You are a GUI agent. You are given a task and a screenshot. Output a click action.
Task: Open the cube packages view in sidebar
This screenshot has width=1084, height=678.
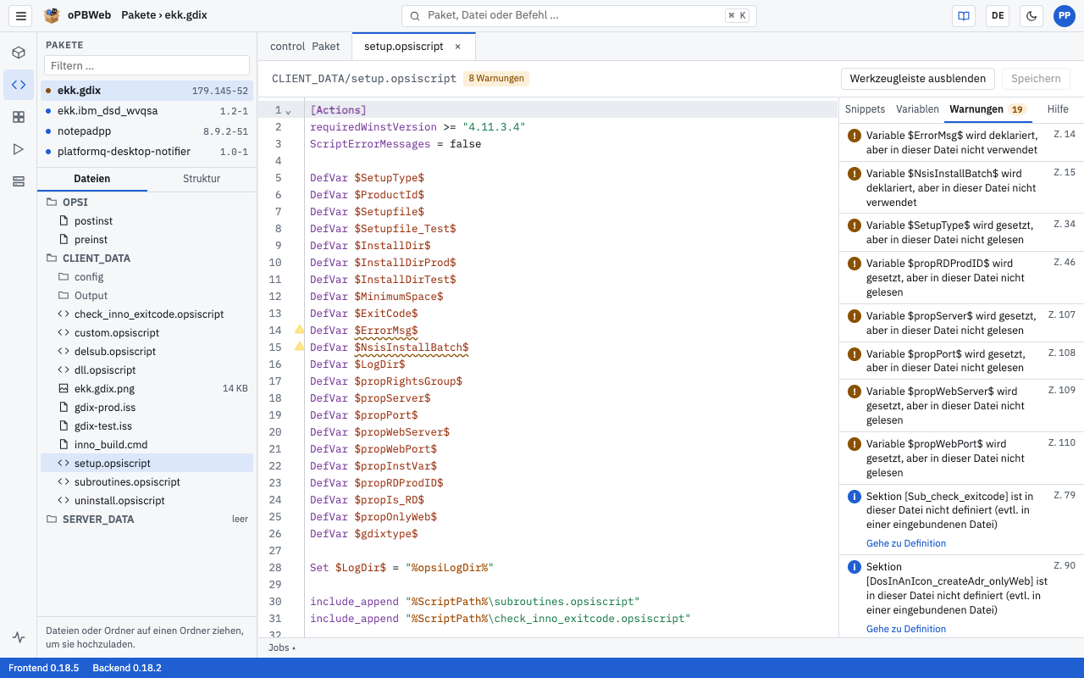(19, 53)
